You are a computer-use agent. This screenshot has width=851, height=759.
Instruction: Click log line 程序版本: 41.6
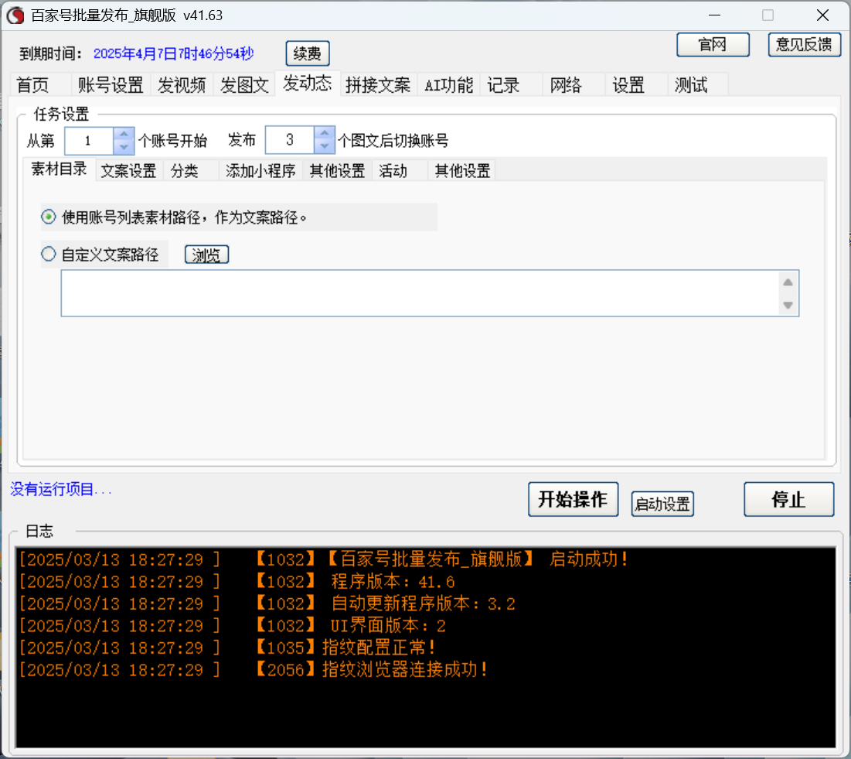[237, 581]
